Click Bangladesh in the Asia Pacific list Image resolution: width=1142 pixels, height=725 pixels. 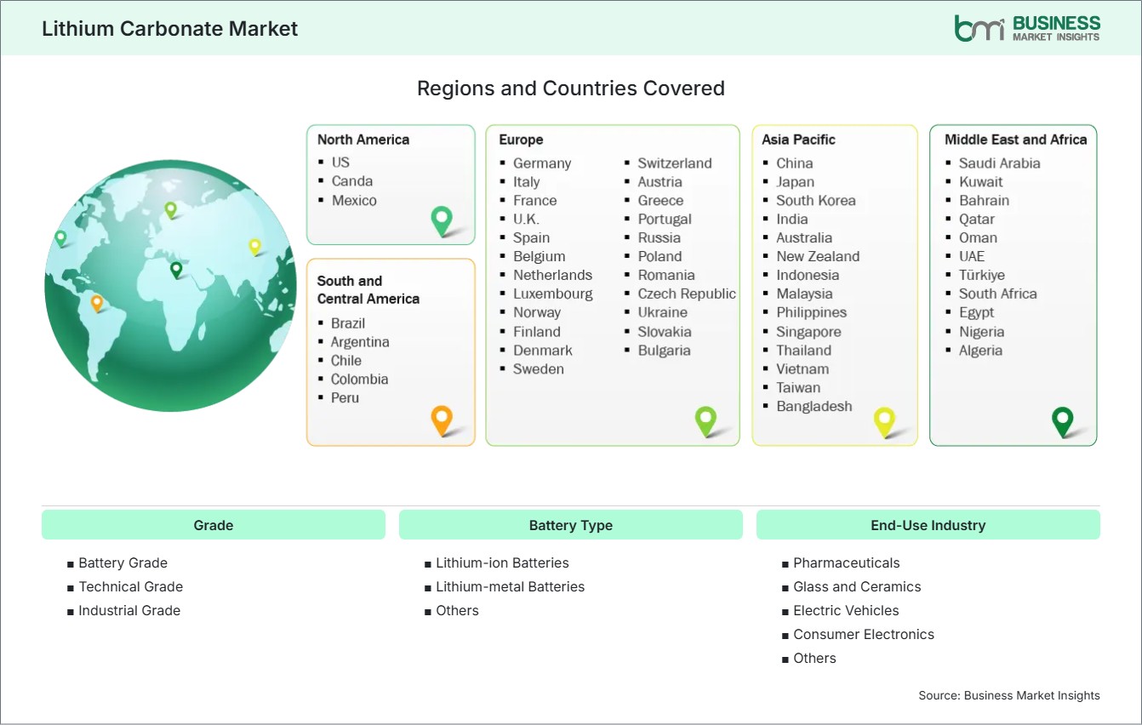pyautogui.click(x=814, y=407)
